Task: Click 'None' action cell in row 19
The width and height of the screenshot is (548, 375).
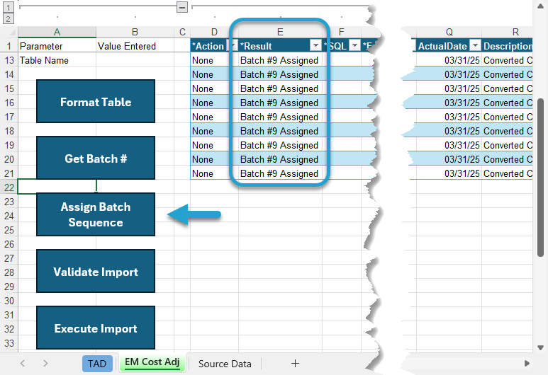Action: (214, 145)
